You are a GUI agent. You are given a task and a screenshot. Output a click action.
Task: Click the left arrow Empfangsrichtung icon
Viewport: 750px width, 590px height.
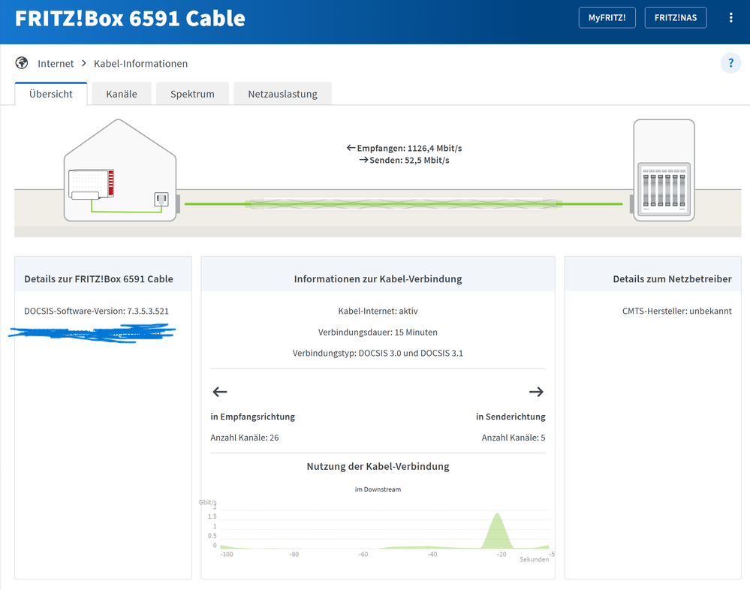pyautogui.click(x=219, y=392)
